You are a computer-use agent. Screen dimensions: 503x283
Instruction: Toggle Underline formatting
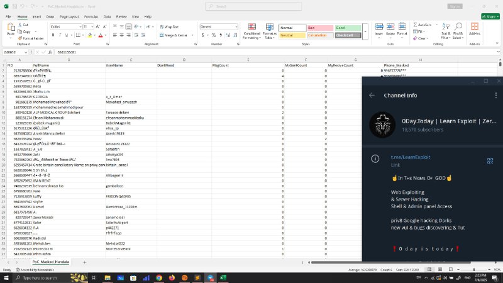pyautogui.click(x=67, y=35)
